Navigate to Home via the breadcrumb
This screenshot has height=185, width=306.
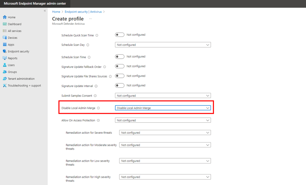pyautogui.click(x=56, y=12)
